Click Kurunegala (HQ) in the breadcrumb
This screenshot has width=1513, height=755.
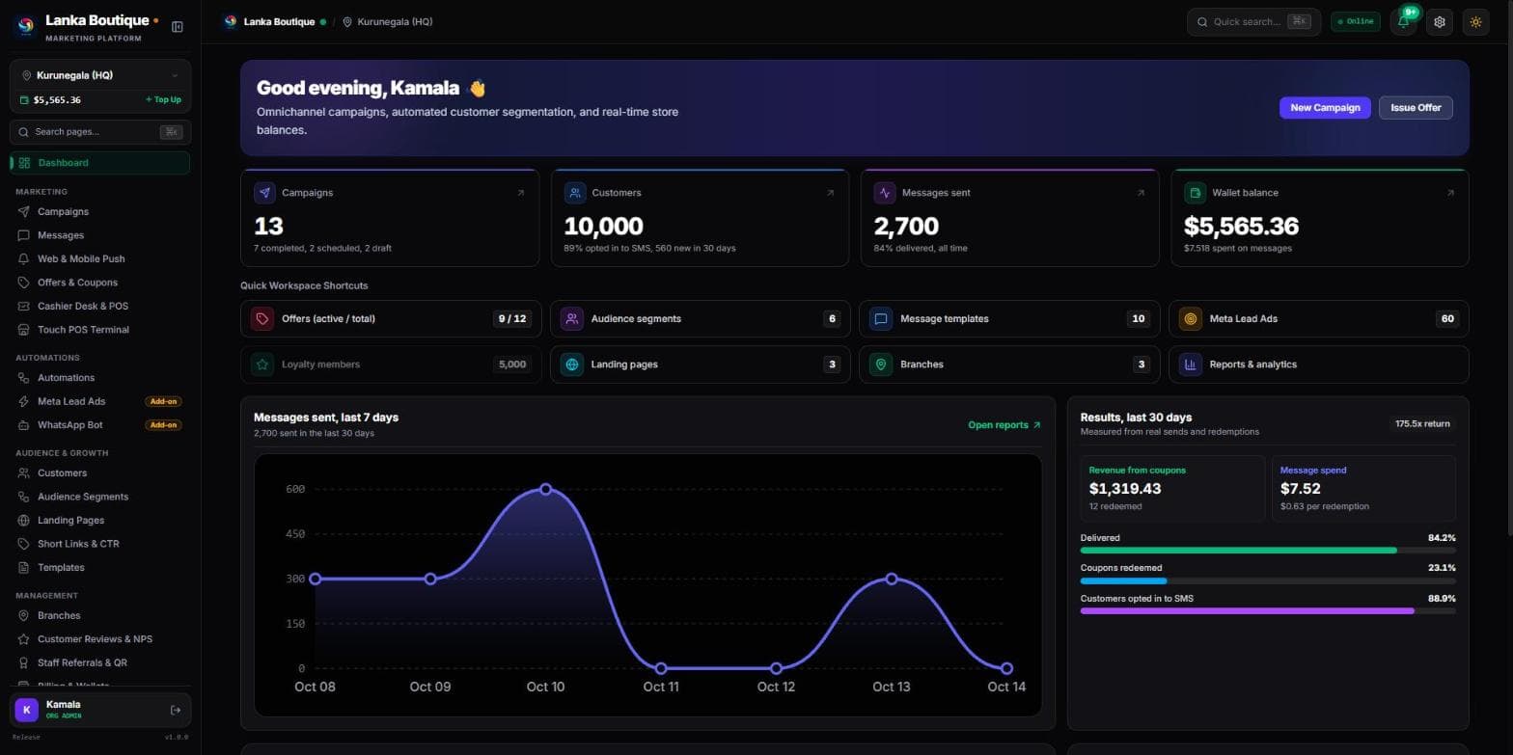tap(387, 21)
